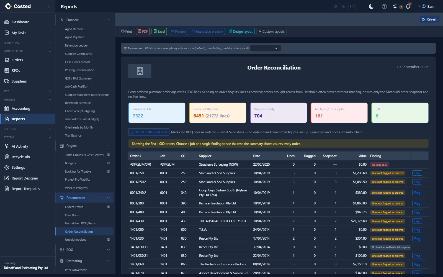Click the Parameters sliders icon
The image size is (443, 277).
[125, 48]
